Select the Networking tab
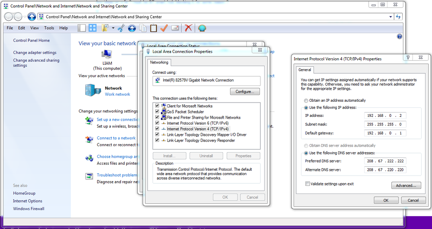 coord(159,63)
